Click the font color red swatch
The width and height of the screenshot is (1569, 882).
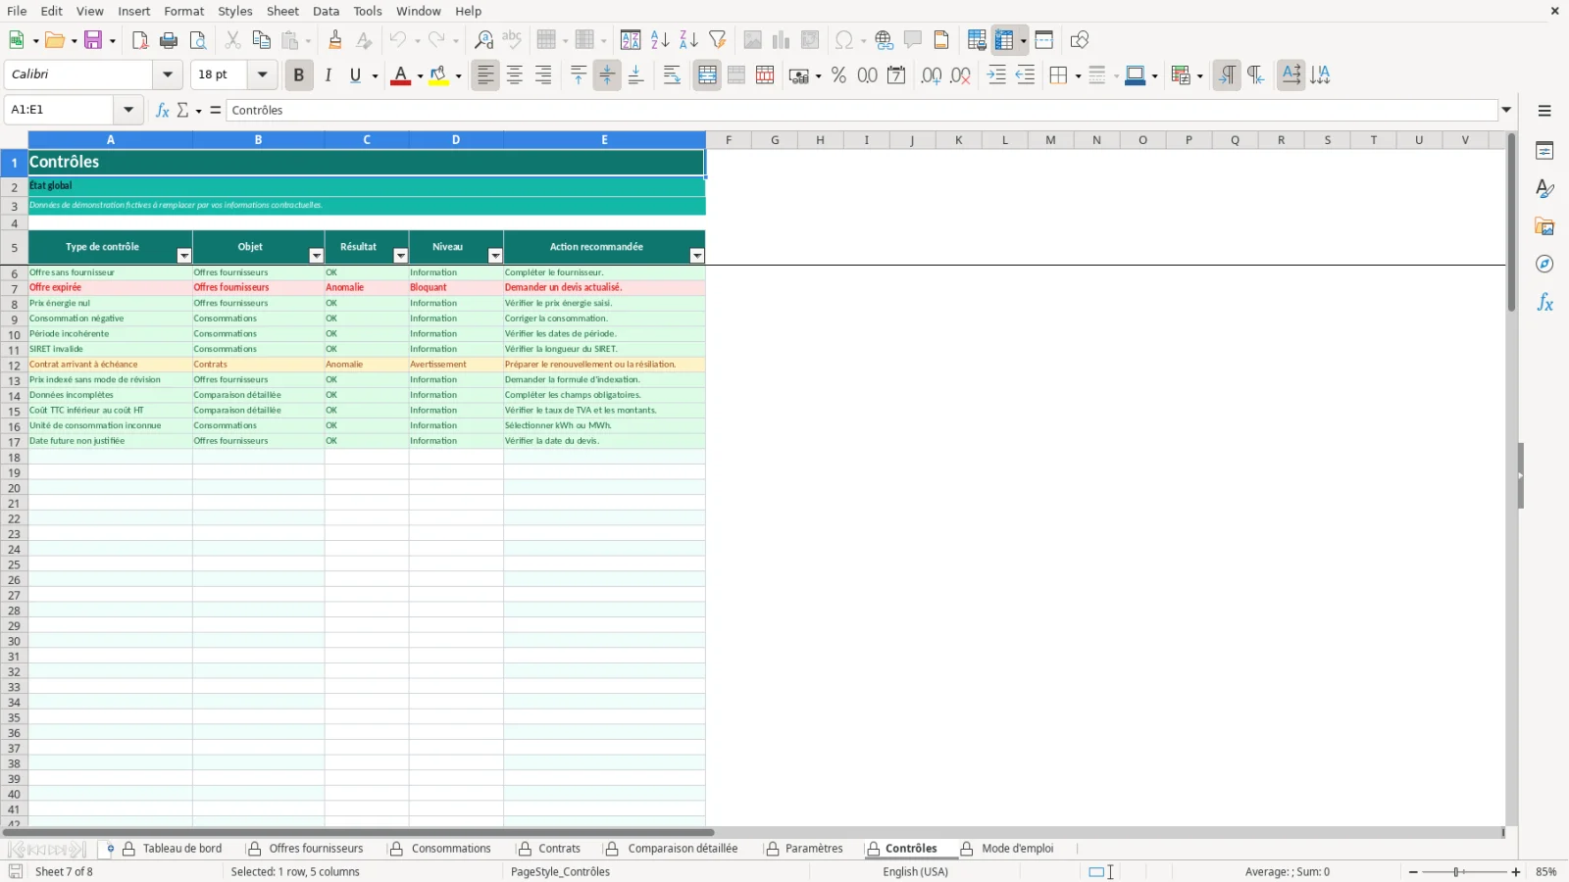click(x=400, y=75)
